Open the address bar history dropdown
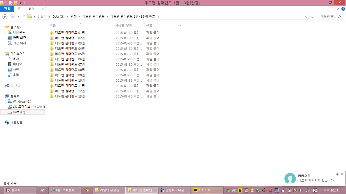The height and width of the screenshot is (194, 346). (x=306, y=17)
